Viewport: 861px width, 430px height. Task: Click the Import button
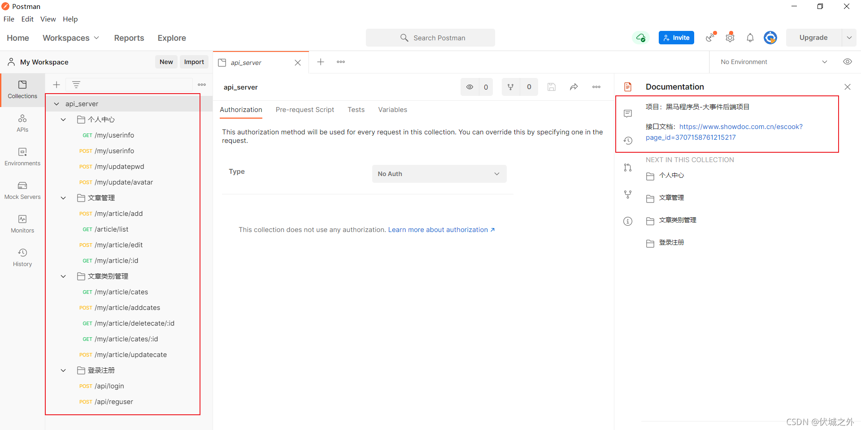click(x=194, y=62)
